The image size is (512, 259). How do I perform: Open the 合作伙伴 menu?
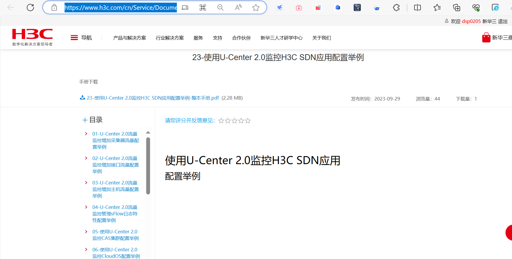coord(241,38)
